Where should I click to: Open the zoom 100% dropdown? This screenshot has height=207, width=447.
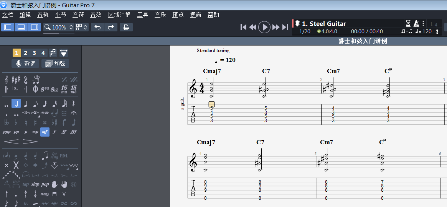59,27
